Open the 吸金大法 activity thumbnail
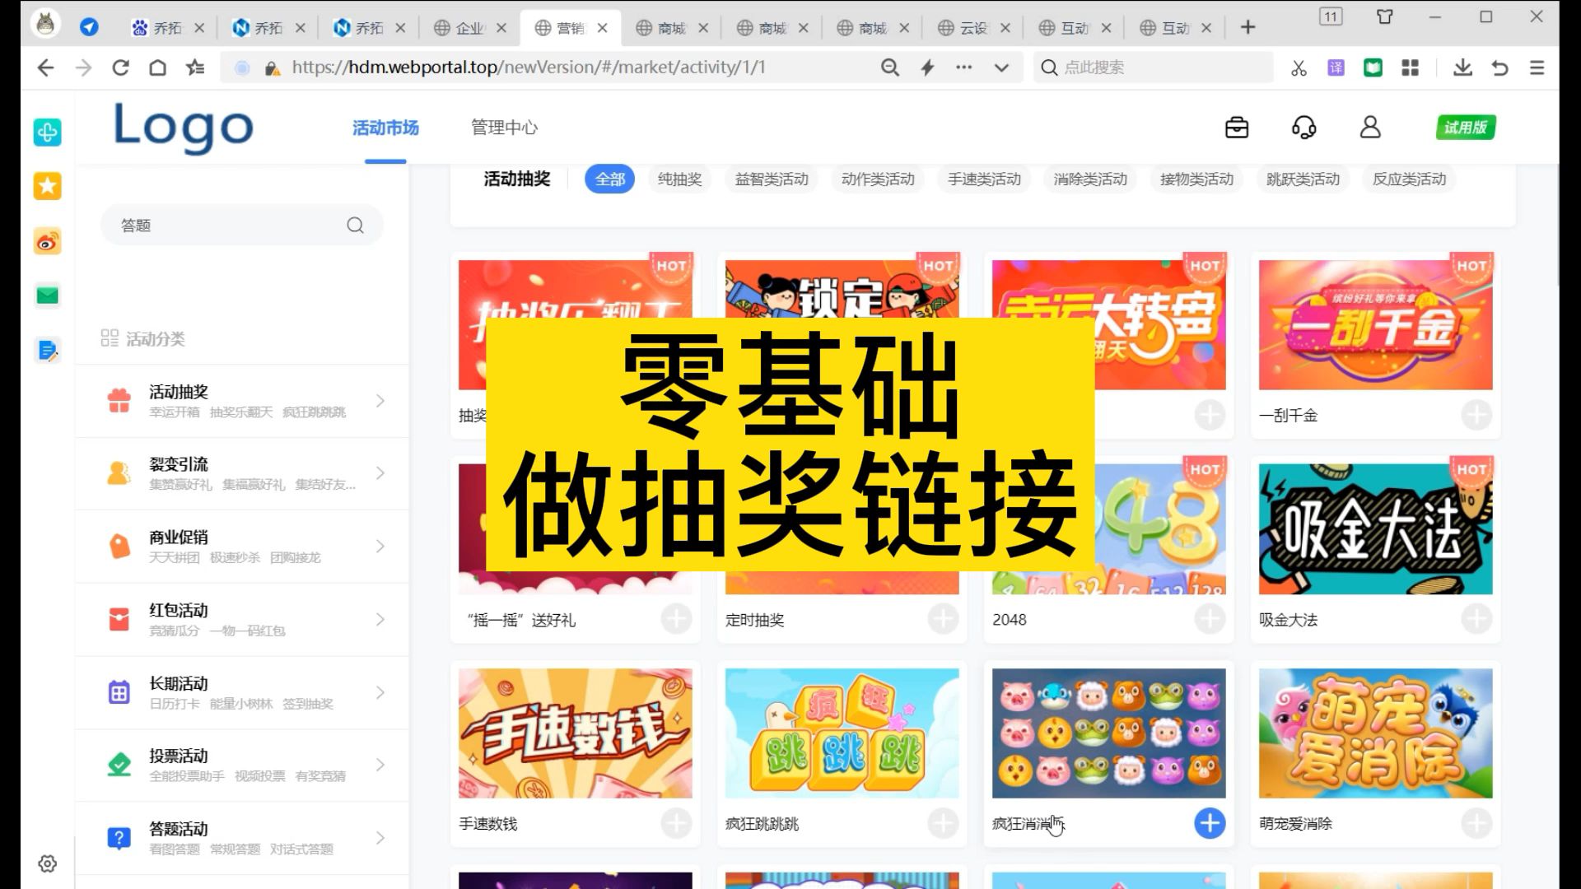Viewport: 1581px width, 889px height. 1375,529
